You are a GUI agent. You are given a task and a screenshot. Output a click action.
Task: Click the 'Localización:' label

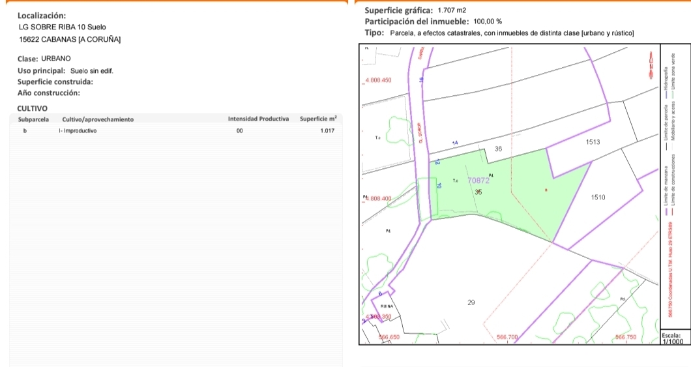coord(42,16)
